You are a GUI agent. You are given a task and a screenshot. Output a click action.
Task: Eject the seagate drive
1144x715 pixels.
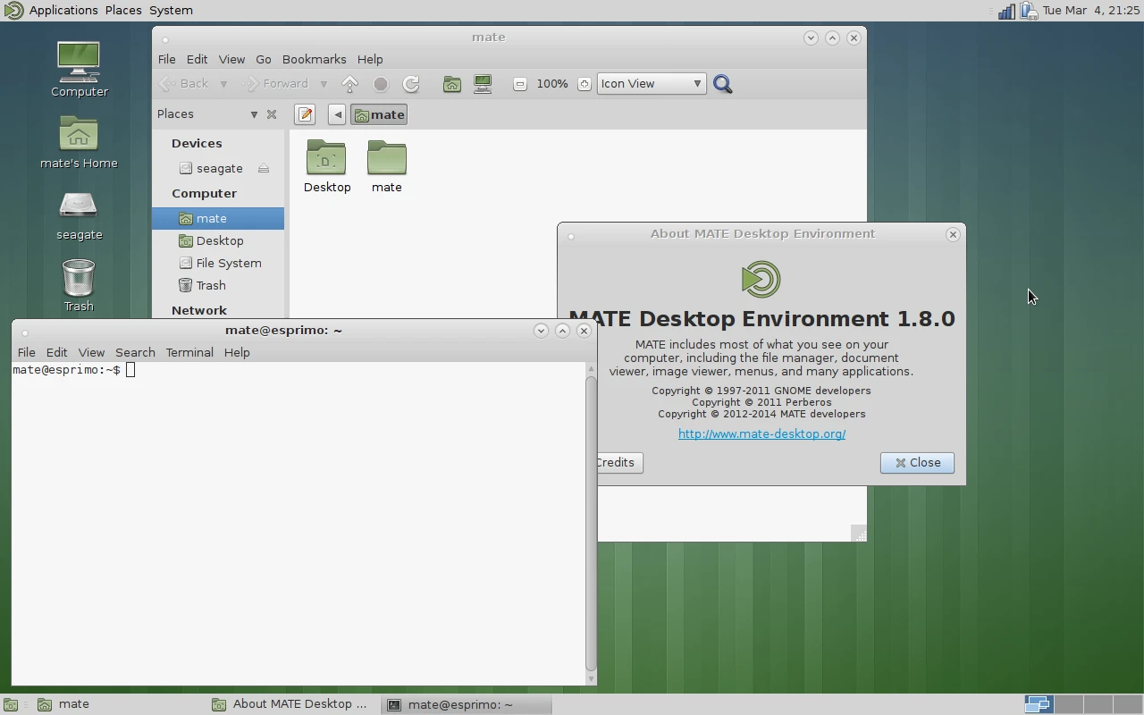point(264,168)
